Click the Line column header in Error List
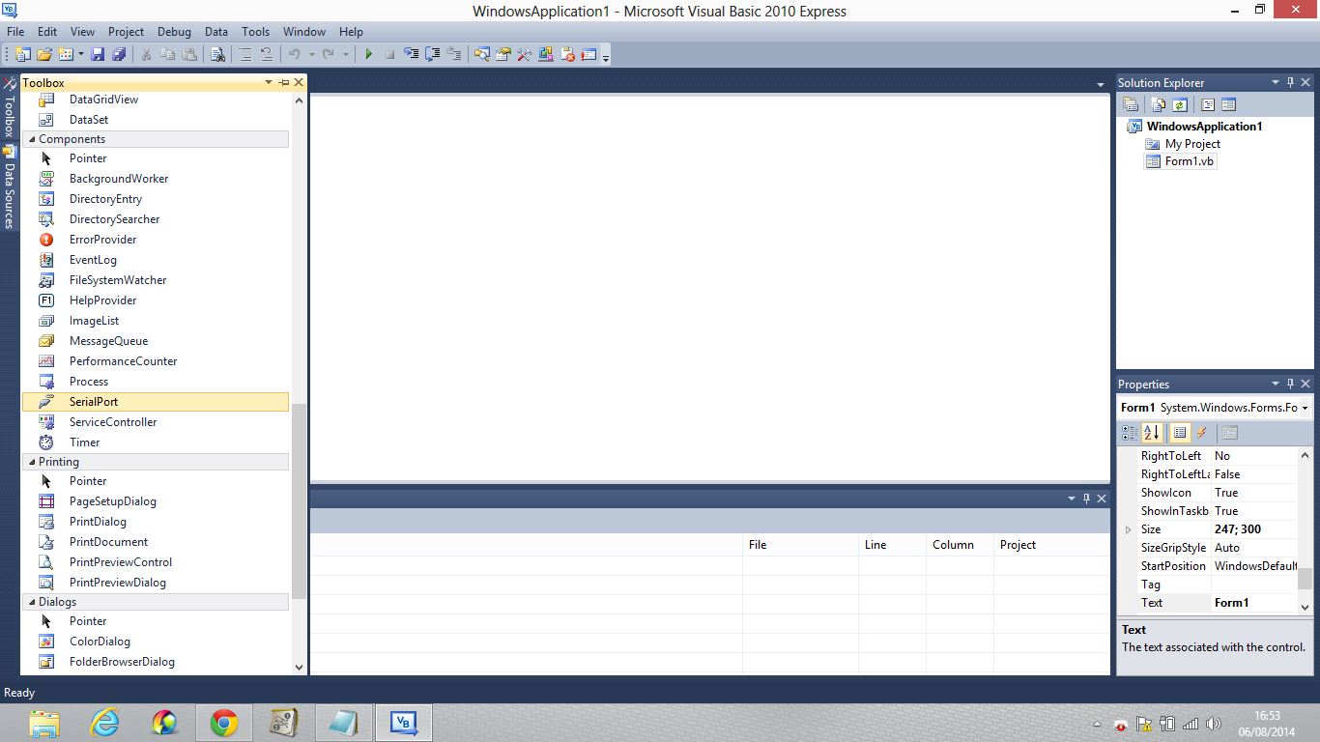This screenshot has width=1320, height=742. 892,545
